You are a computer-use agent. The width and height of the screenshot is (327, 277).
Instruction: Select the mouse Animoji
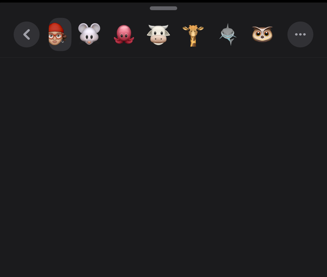coord(89,34)
